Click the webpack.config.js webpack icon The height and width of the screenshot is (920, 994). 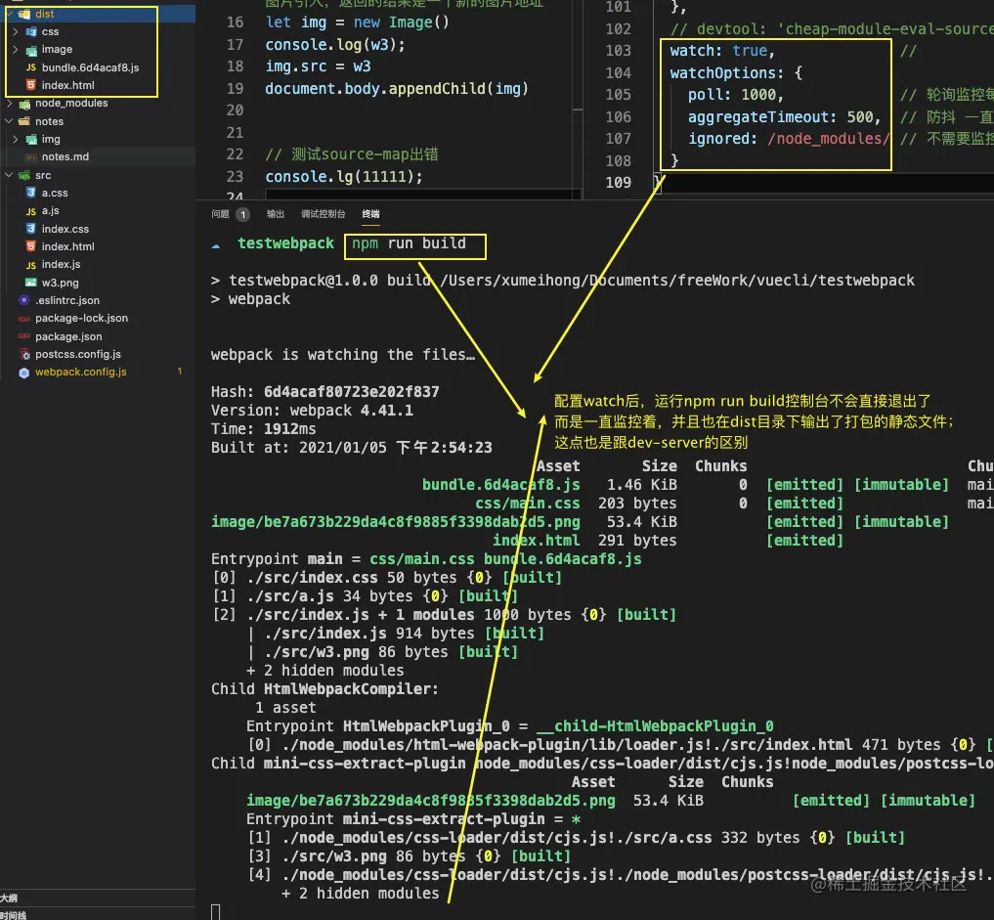tap(24, 372)
